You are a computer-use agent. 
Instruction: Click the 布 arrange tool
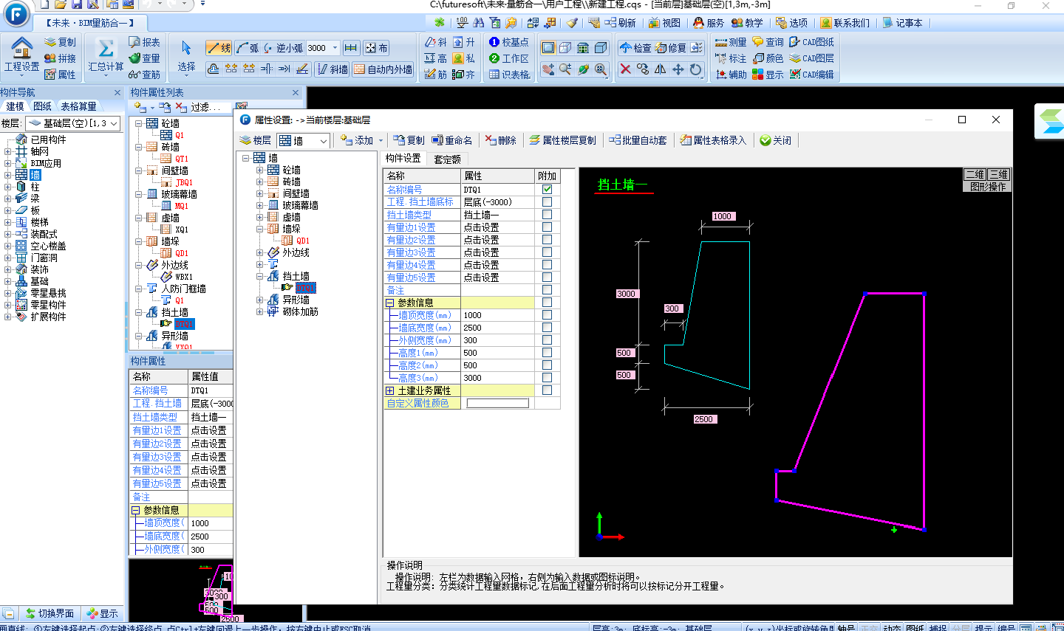[376, 48]
